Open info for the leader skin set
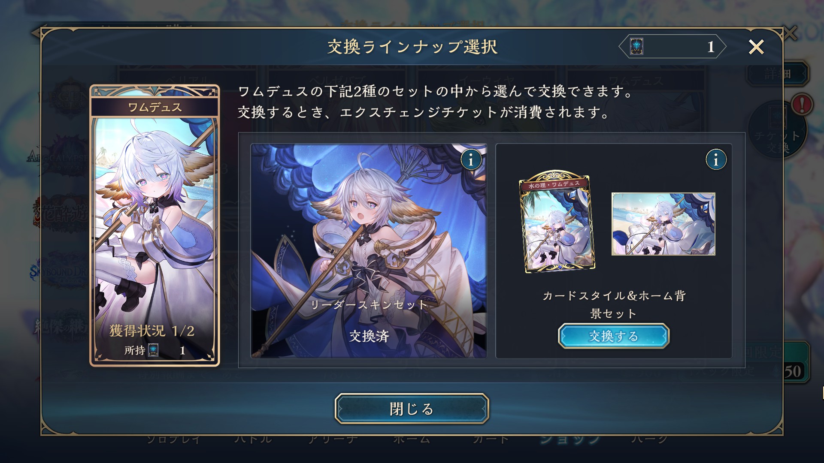 pos(471,160)
